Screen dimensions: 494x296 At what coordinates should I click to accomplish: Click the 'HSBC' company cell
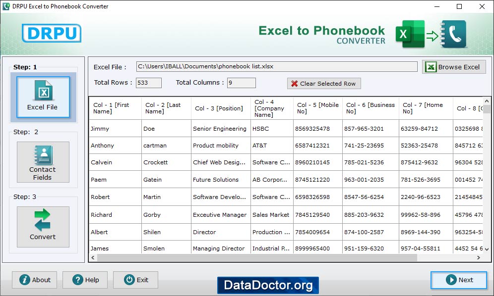(272, 128)
